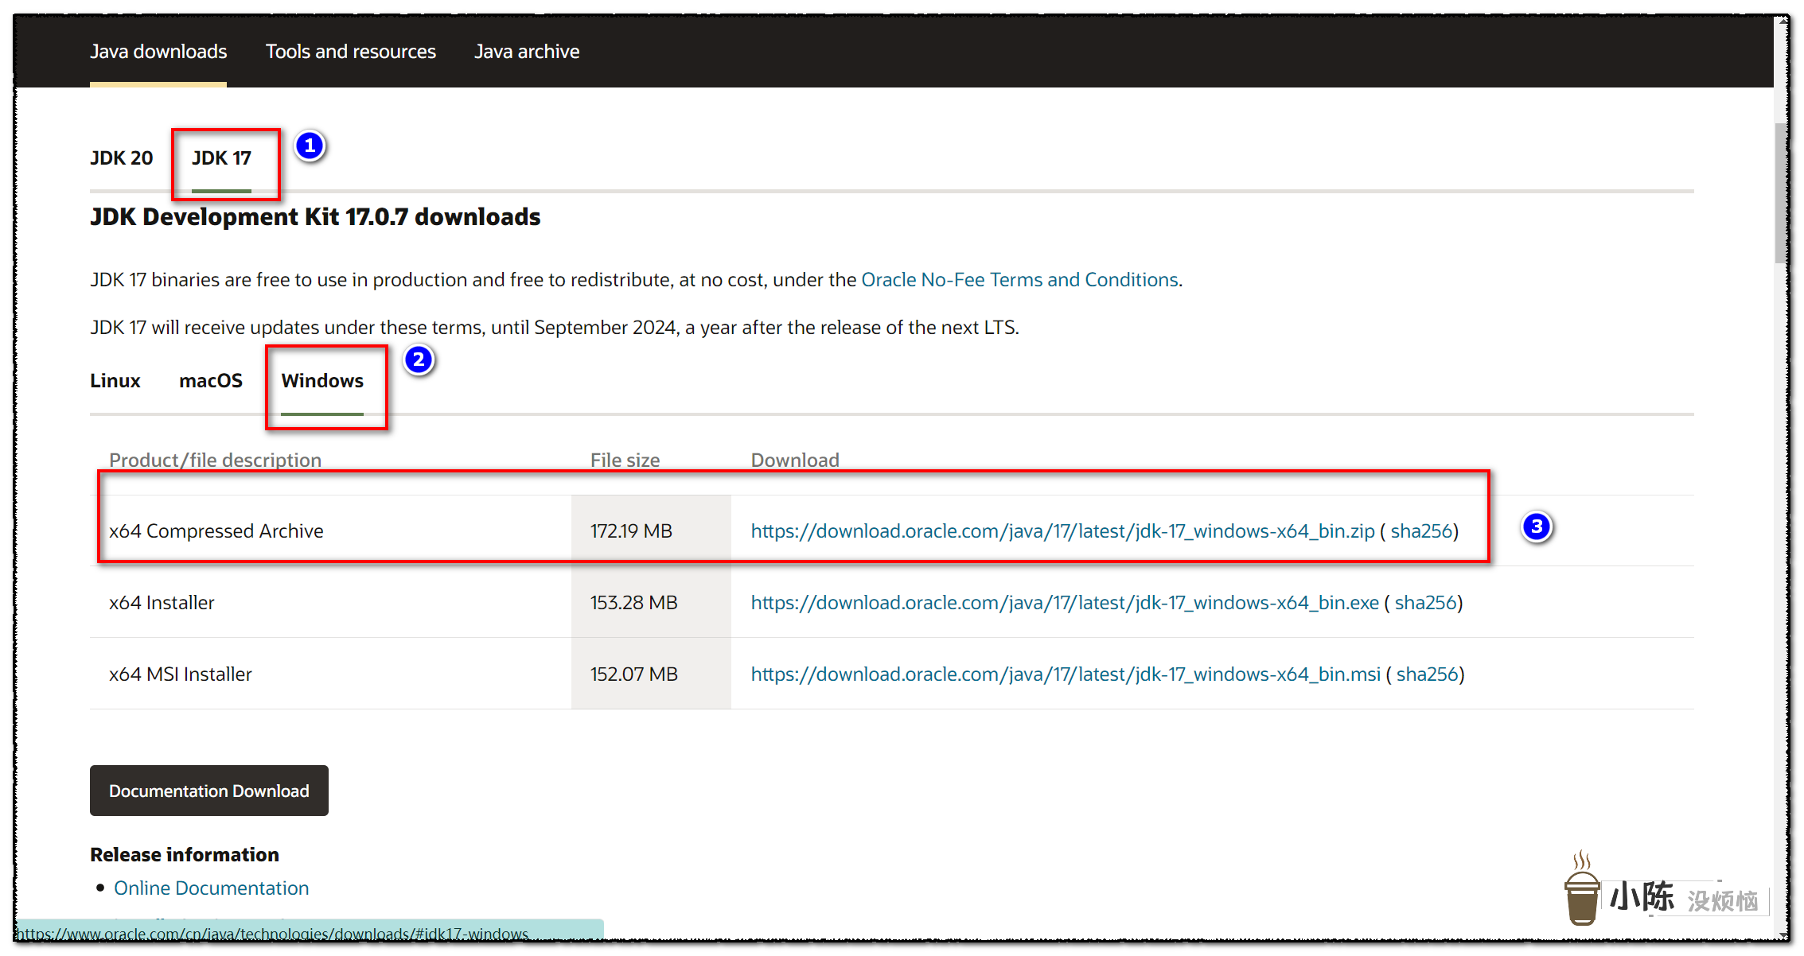Go to the Java archive navigation item

tap(527, 52)
